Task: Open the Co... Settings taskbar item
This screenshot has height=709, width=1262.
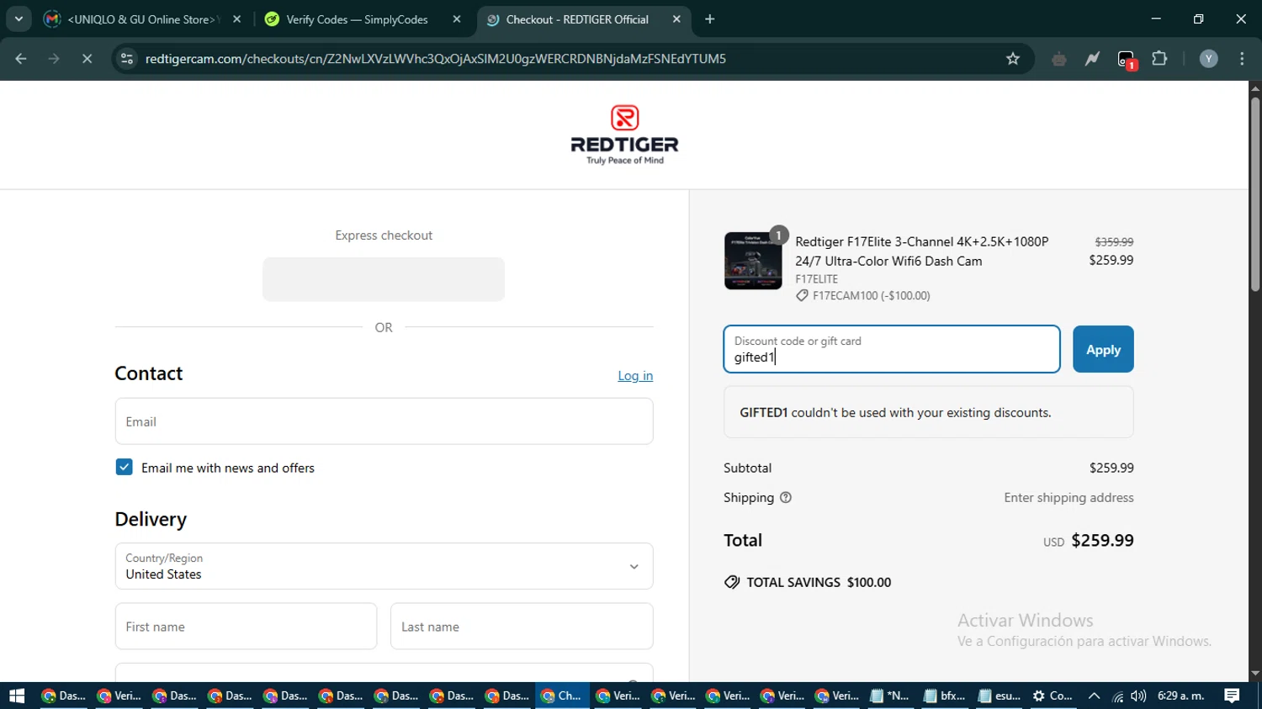Action: tap(1053, 696)
